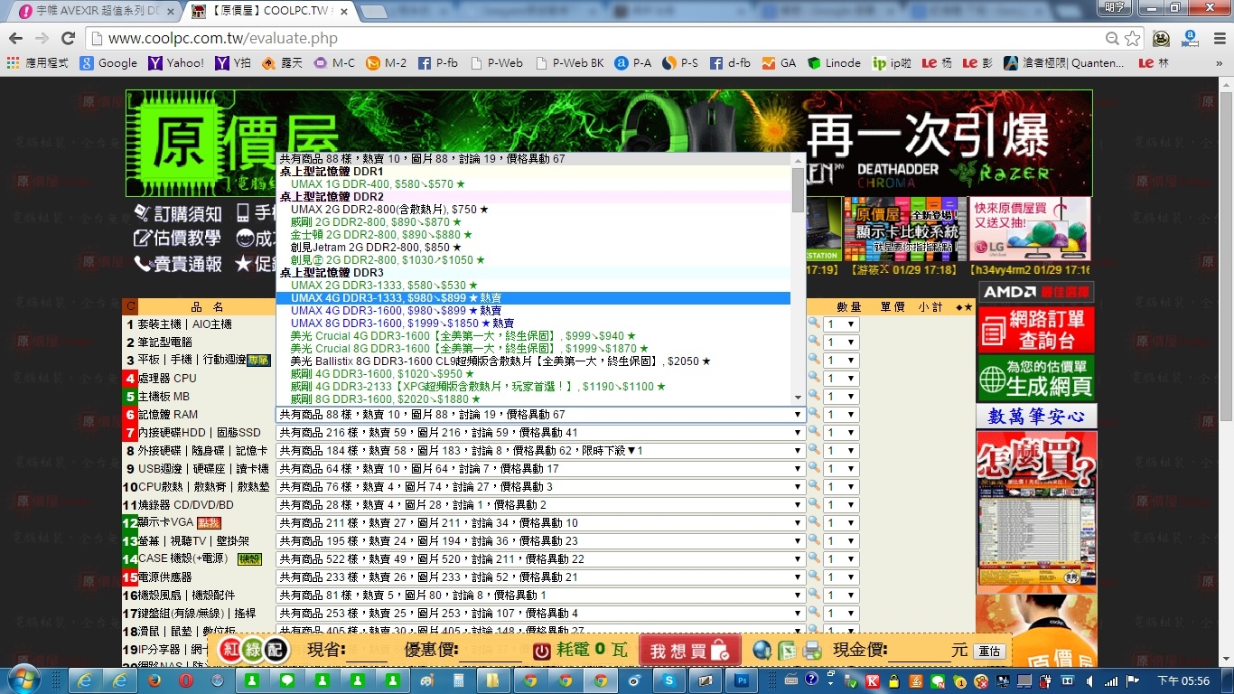This screenshot has width=1234, height=694.
Task: Click the magnifier icon in the 顯示卡VGA row
Action: (x=813, y=522)
